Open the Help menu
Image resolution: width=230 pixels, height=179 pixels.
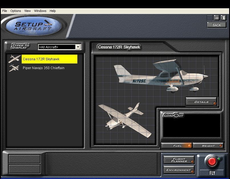point(53,11)
